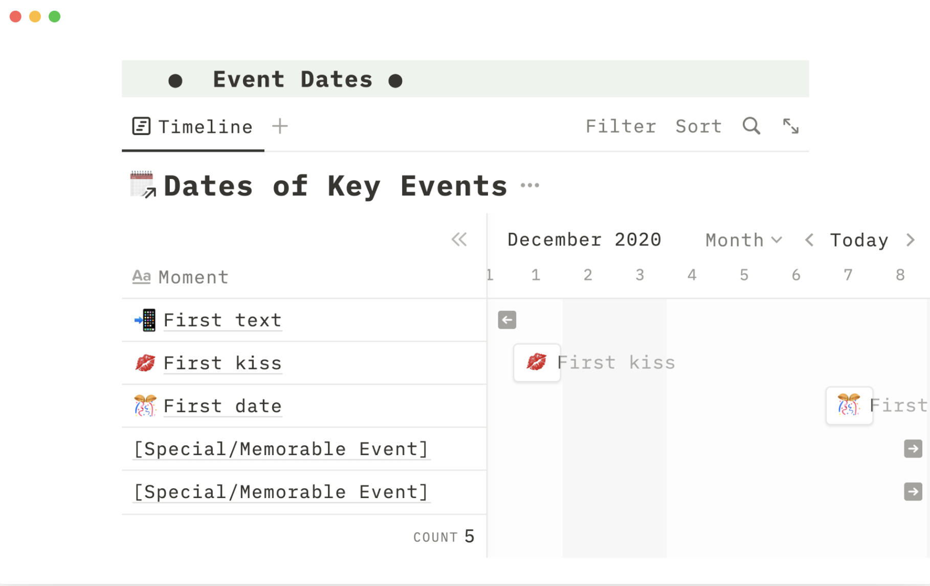Click the Moment column header
930x586 pixels.
point(193,277)
